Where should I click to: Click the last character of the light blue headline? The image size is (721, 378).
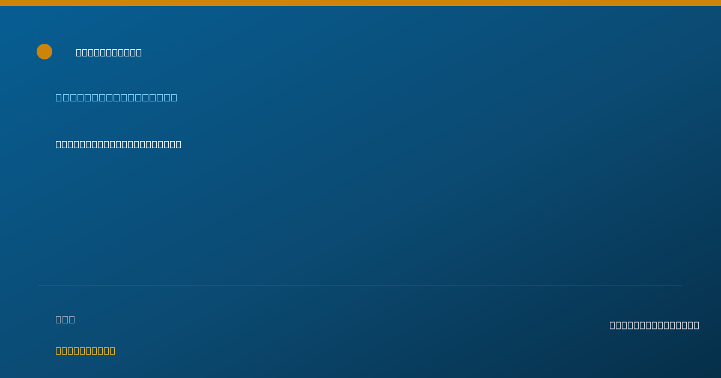coord(174,97)
